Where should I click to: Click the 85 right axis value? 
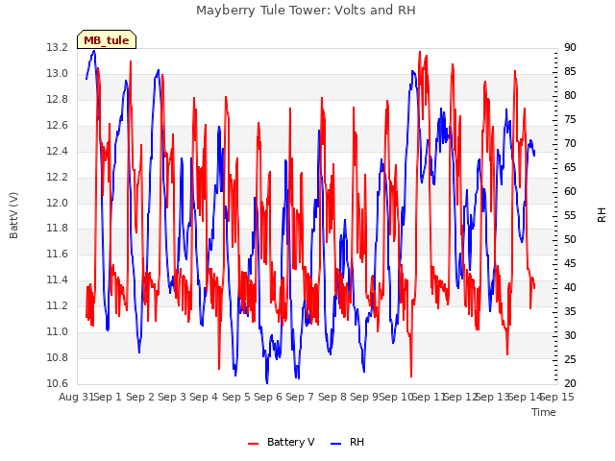(x=570, y=72)
